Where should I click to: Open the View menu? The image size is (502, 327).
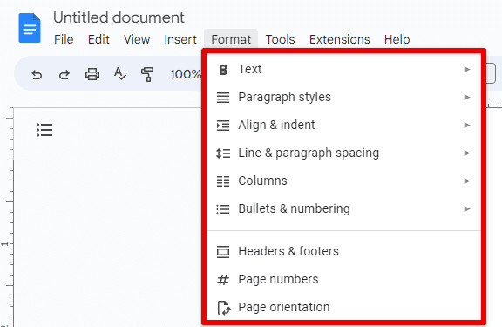tap(137, 39)
